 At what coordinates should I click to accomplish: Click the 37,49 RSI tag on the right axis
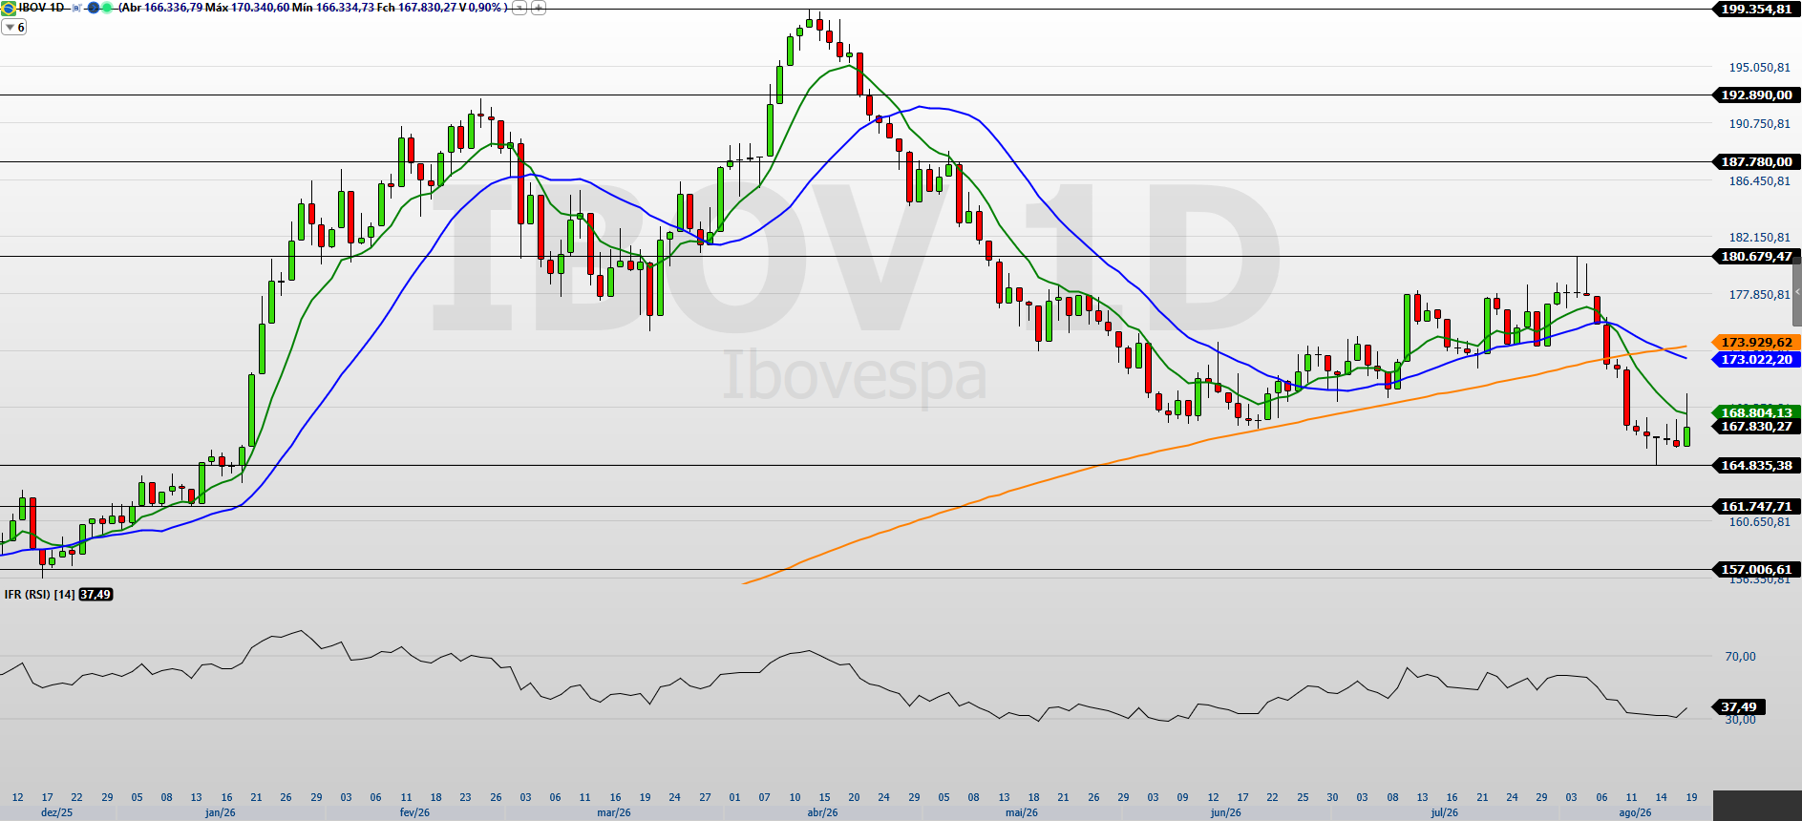tap(1739, 707)
